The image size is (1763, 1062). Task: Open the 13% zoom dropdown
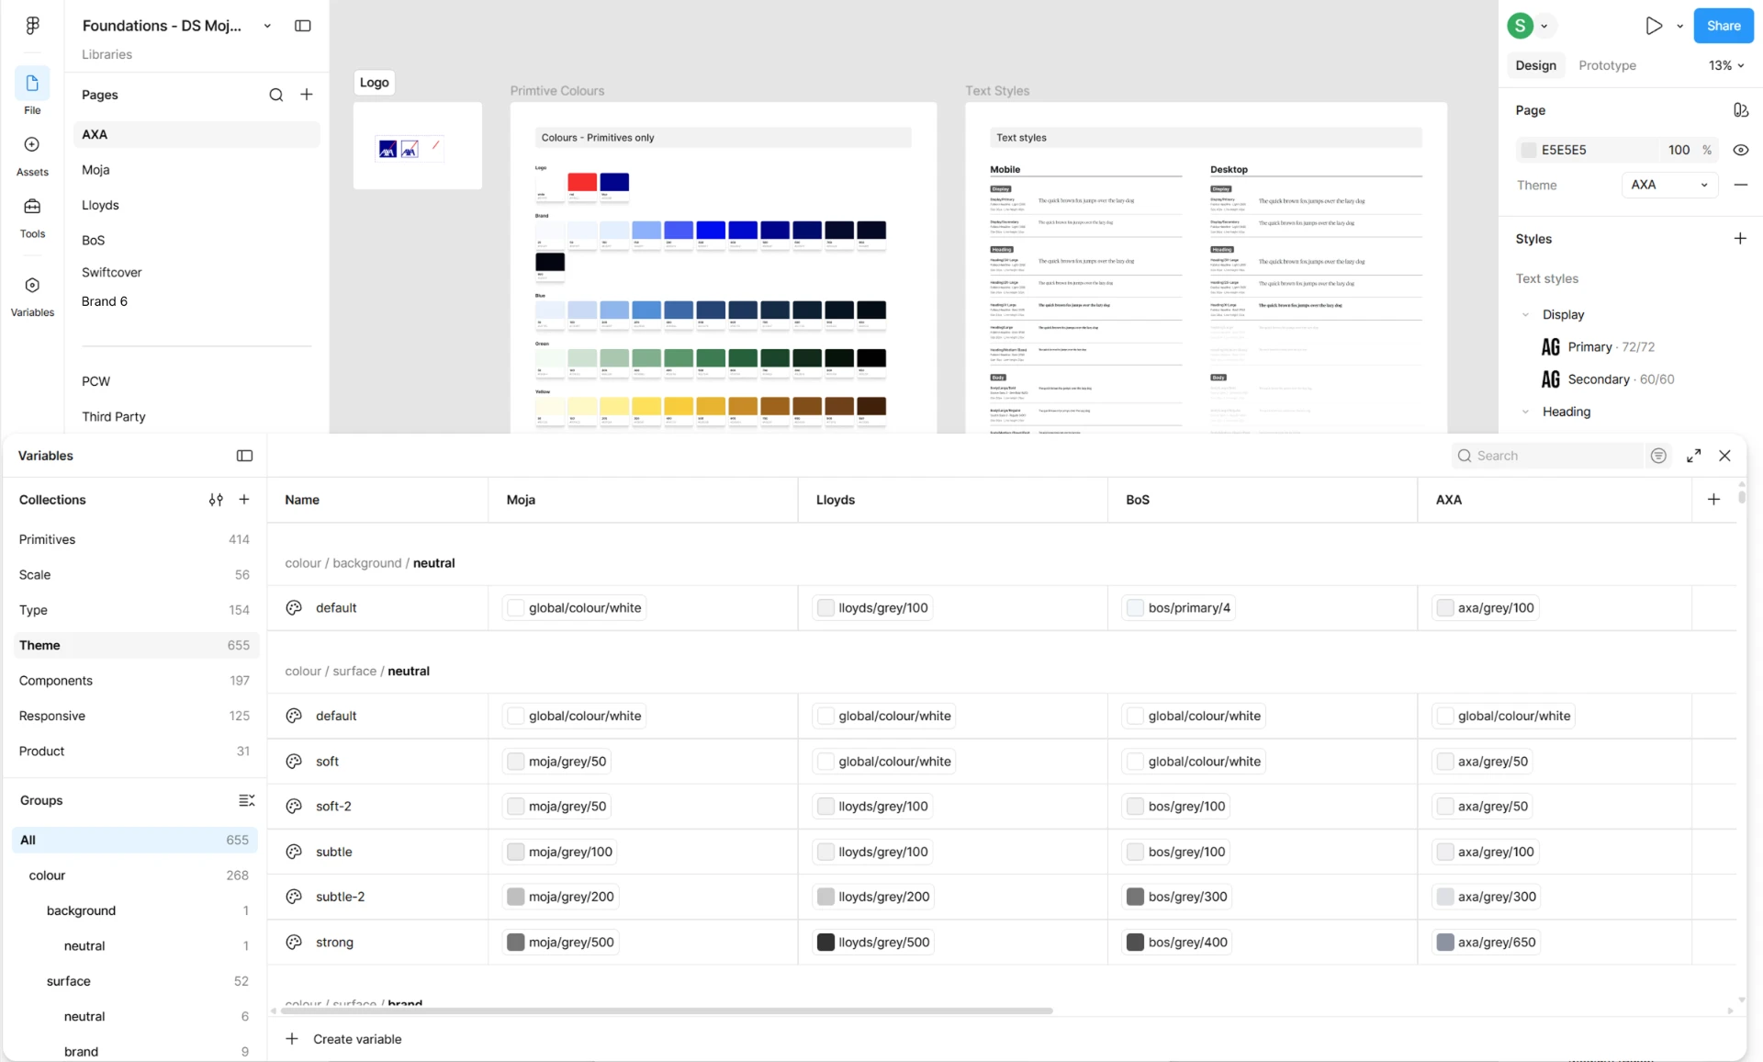pos(1726,65)
